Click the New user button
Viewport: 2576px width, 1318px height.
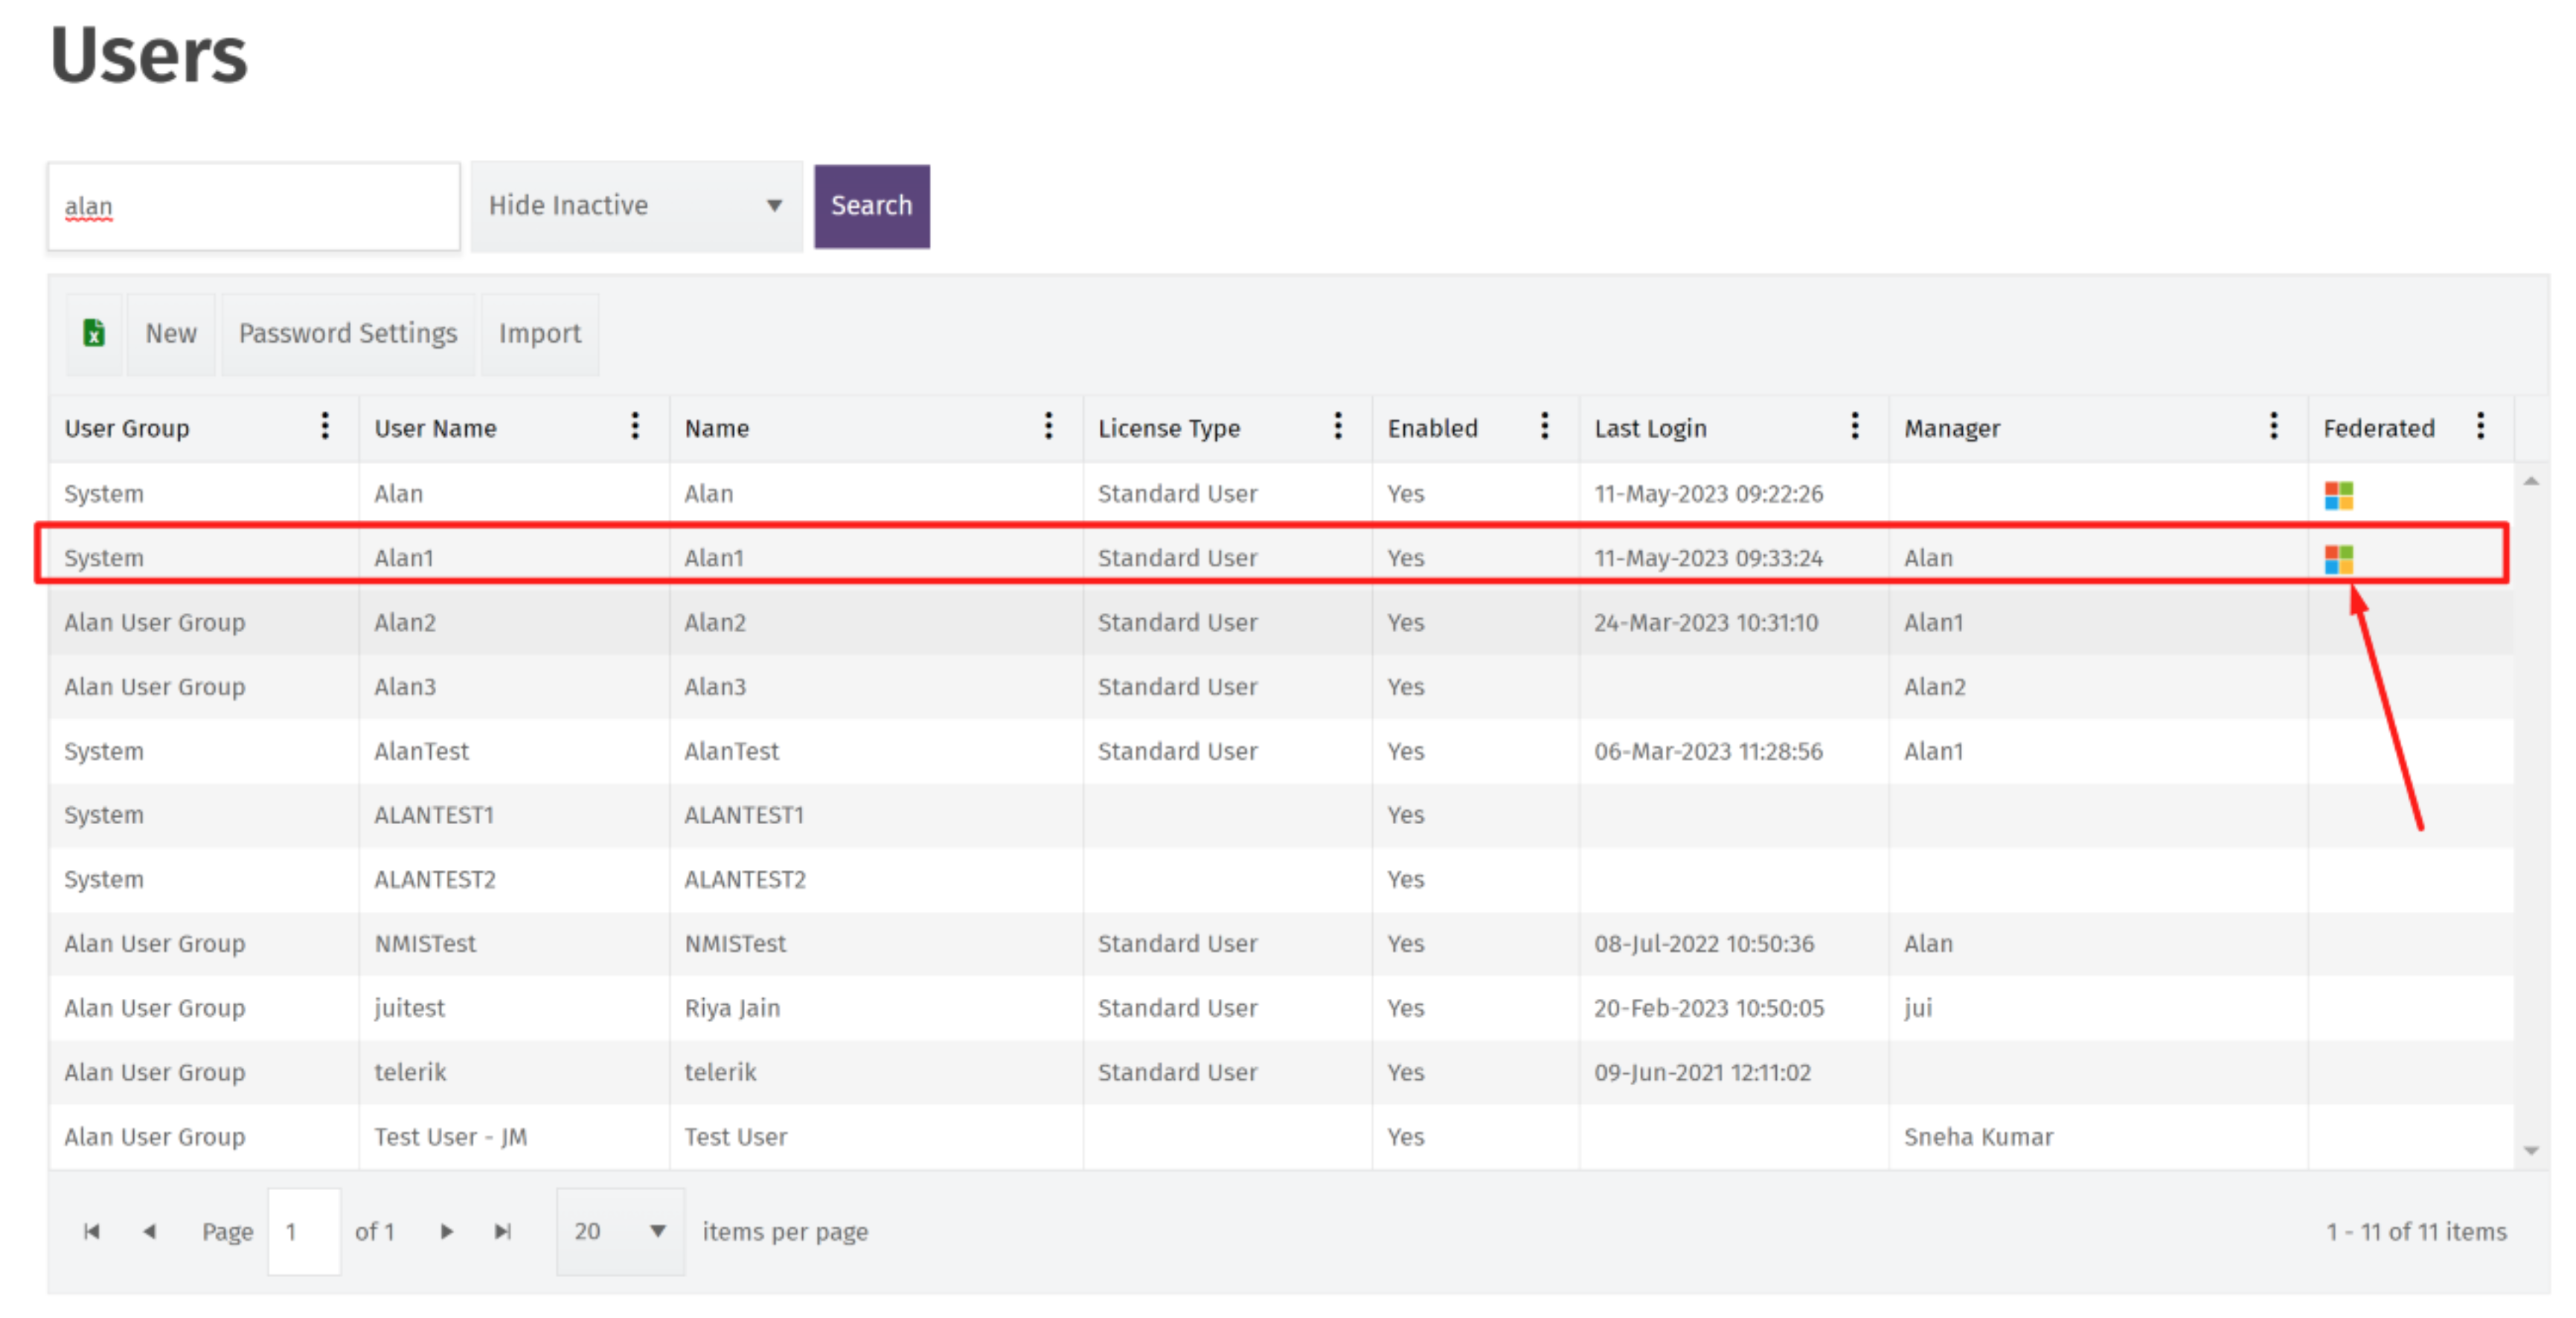pyautogui.click(x=171, y=334)
